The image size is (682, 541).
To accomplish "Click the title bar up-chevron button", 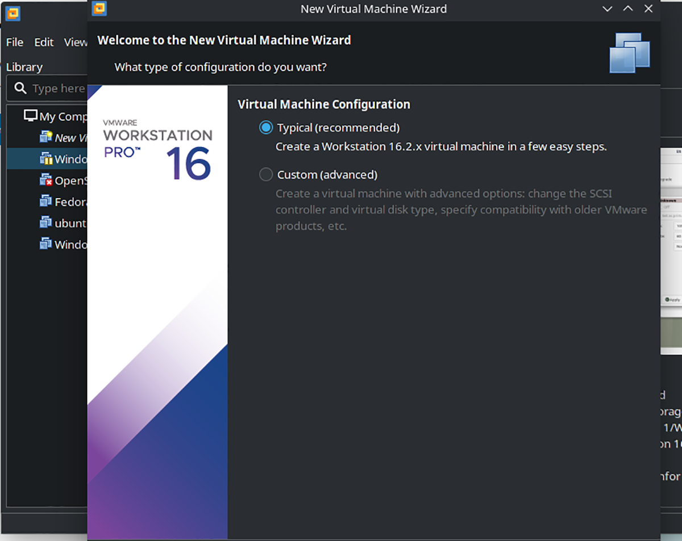I will click(x=628, y=9).
